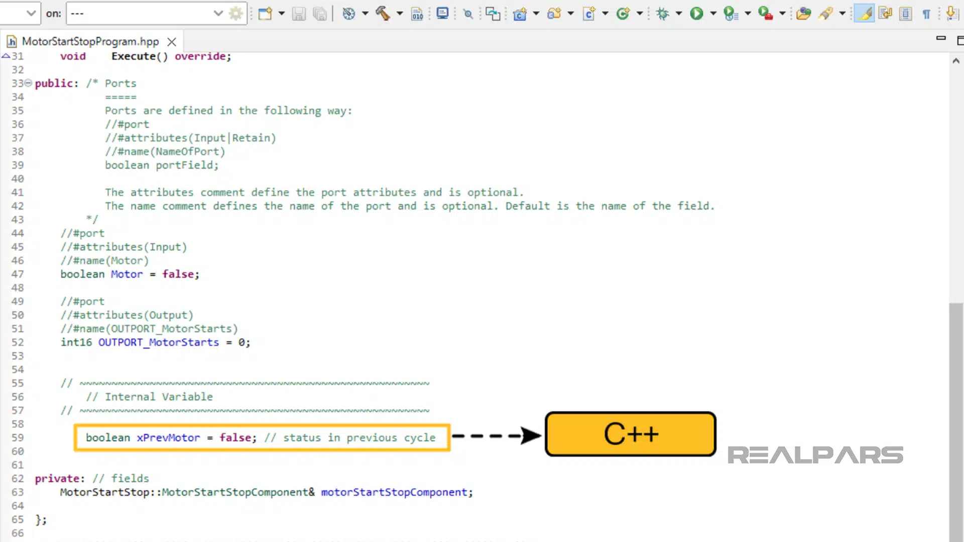Screen dimensions: 964x542
Task: Open the Search tool with the magnifier icon
Action: pyautogui.click(x=467, y=14)
